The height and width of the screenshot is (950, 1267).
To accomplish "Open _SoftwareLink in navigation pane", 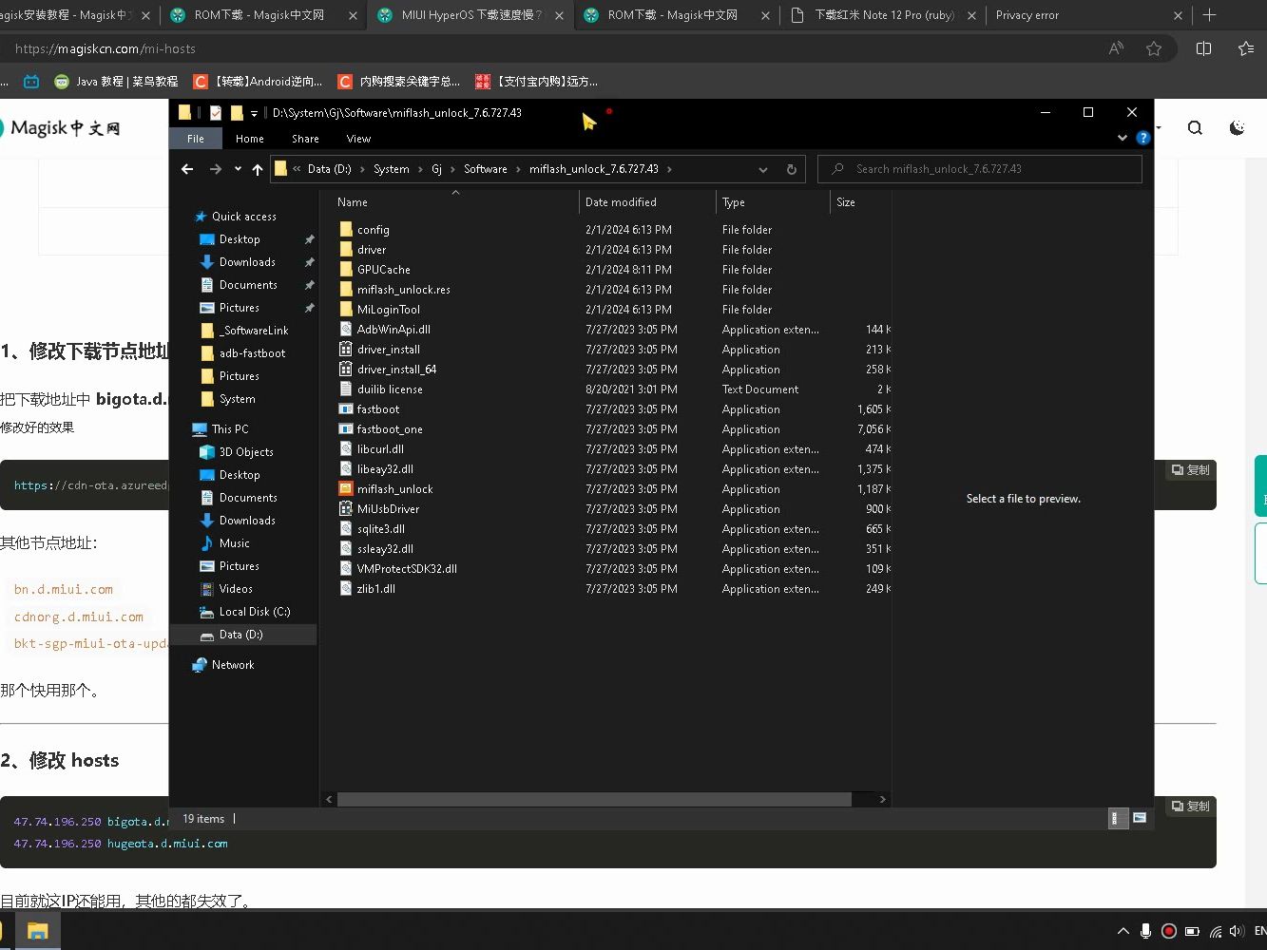I will [x=254, y=331].
